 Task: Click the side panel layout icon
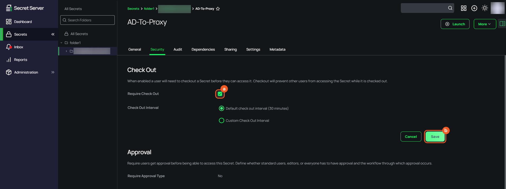502,24
